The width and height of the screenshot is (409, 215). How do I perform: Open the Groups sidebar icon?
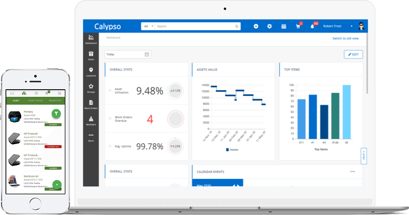[x=91, y=88]
